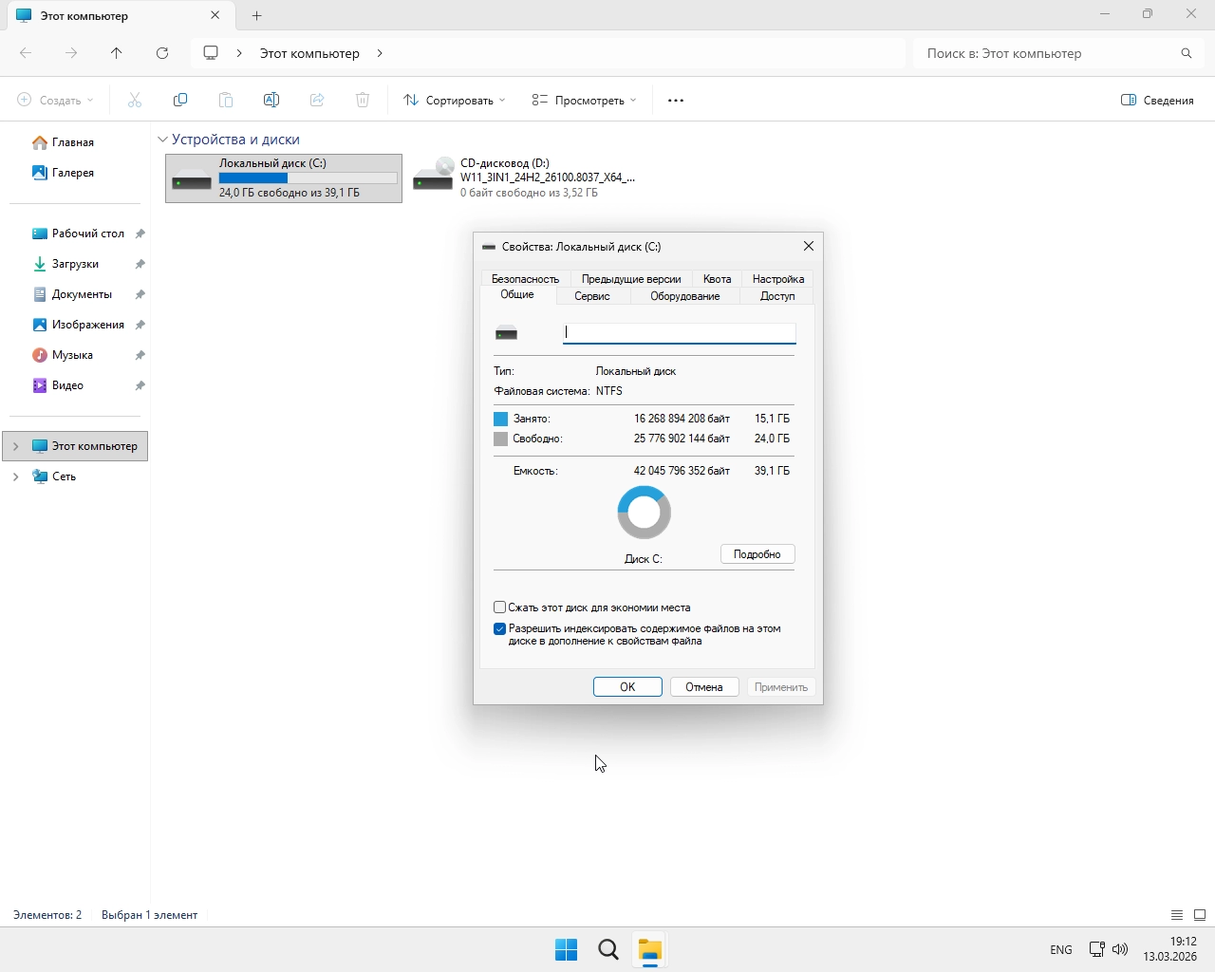Switch to the large icons view in status bar
This screenshot has width=1215, height=972.
[1200, 915]
